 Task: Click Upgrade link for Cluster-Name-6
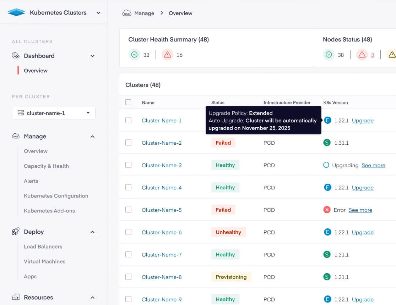(x=363, y=232)
